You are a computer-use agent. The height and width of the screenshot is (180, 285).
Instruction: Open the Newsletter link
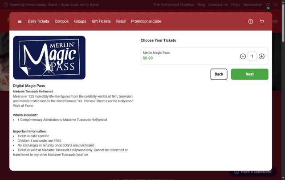[253, 4]
